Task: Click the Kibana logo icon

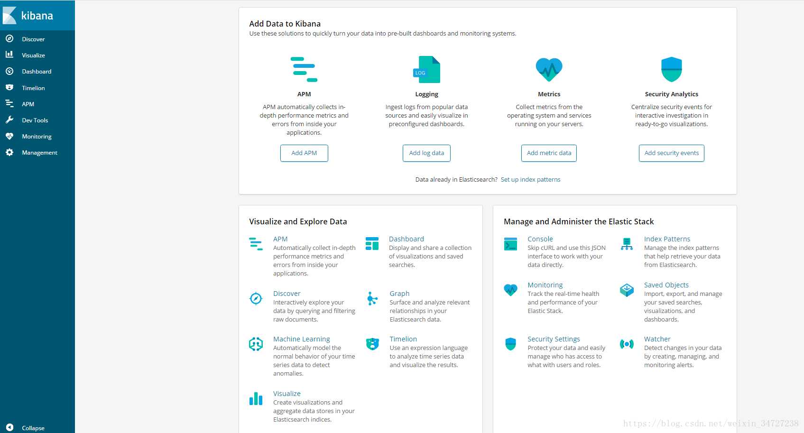Action: (x=9, y=16)
